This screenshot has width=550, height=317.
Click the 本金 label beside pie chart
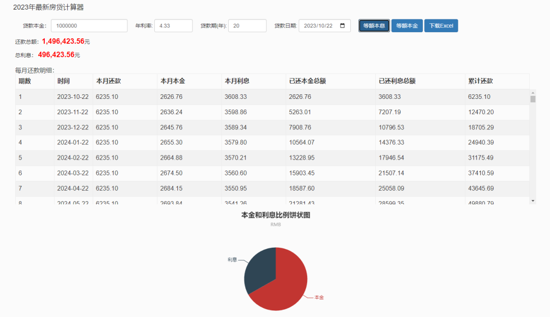319,297
